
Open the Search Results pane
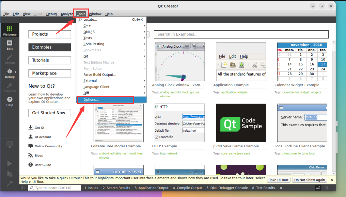pyautogui.click(x=116, y=188)
